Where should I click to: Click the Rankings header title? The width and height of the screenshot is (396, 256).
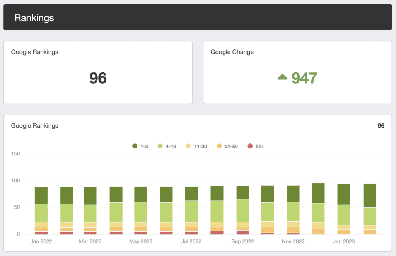pyautogui.click(x=34, y=18)
